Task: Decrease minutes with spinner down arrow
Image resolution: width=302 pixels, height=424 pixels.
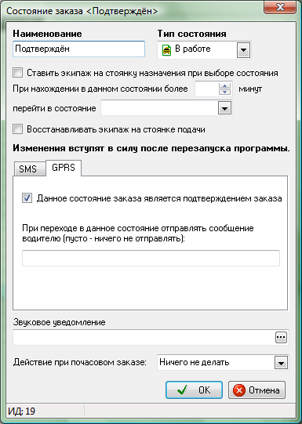Action: [224, 92]
